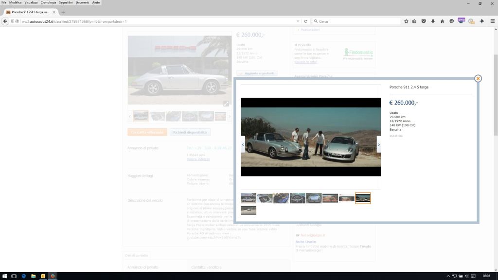
Task: Click the magnifier extension icon with orange badge
Action: coord(471,21)
